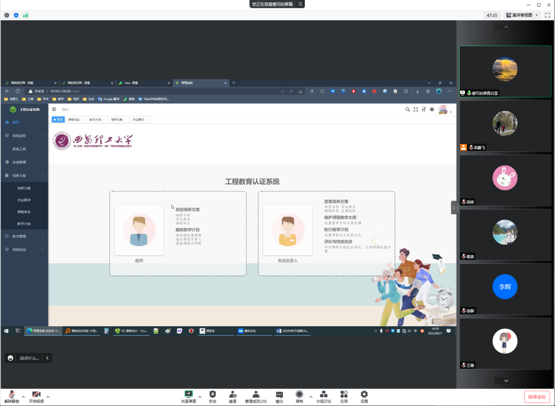Expand audio options arrow beside 解除静音
The width and height of the screenshot is (555, 406).
coord(23,397)
